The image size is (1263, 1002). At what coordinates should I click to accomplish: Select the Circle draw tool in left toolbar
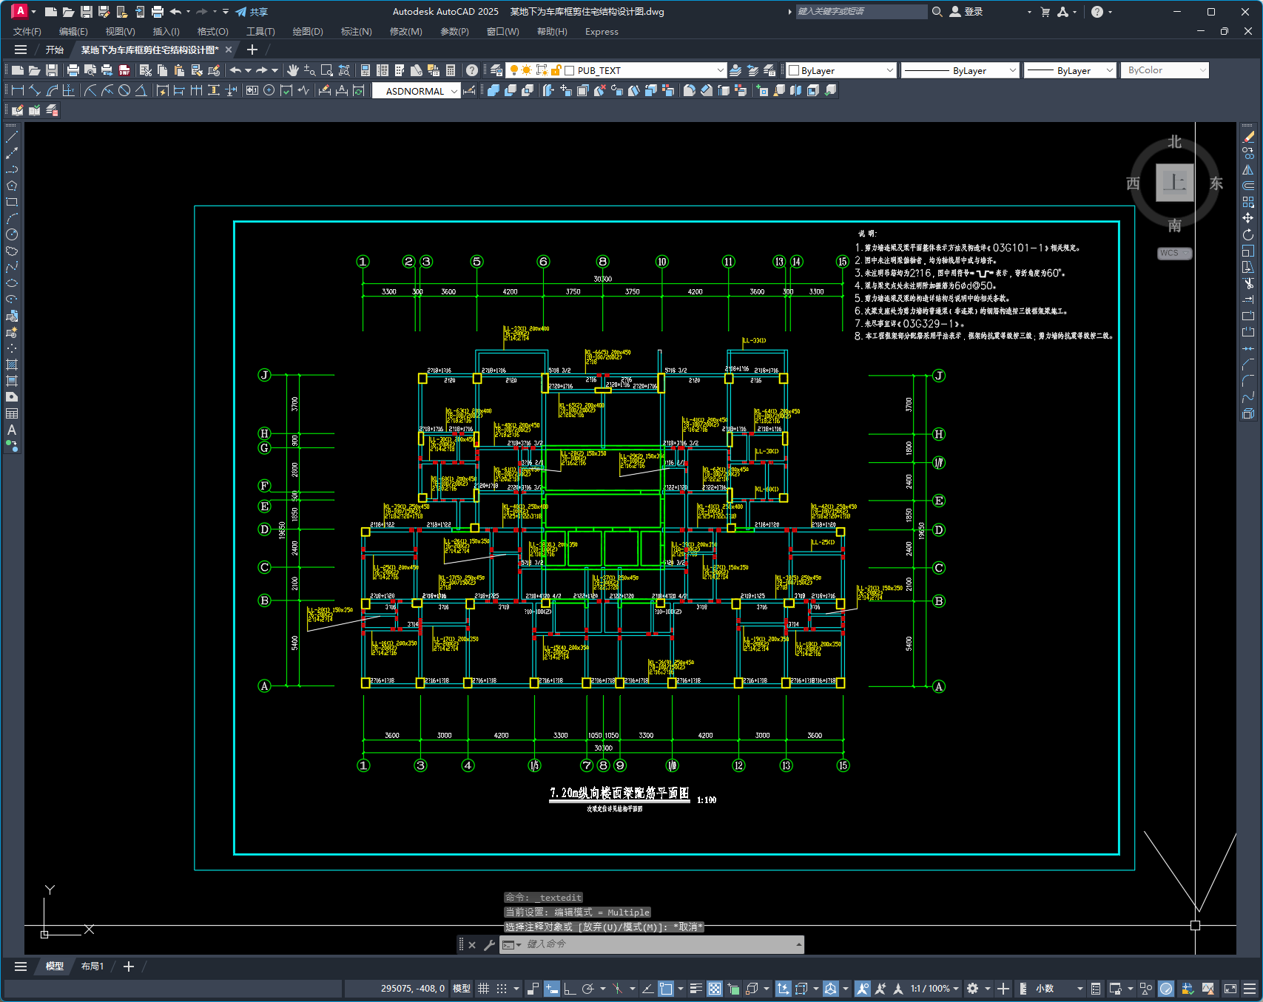coord(12,234)
